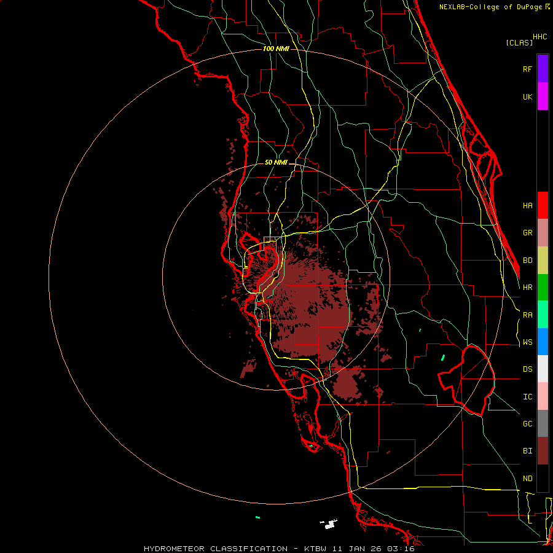Click the 'BD' legend label
Image resolution: width=553 pixels, height=553 pixels.
(527, 261)
